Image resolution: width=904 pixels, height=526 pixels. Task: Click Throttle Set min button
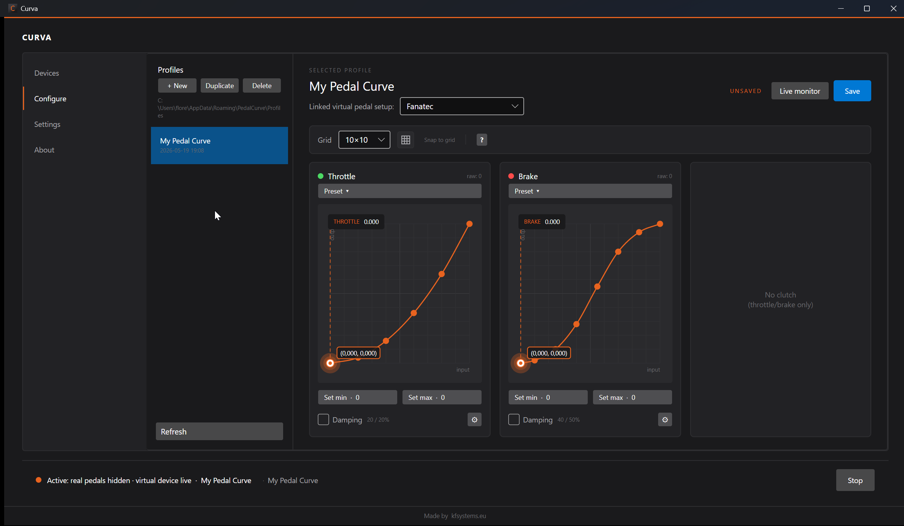point(357,397)
